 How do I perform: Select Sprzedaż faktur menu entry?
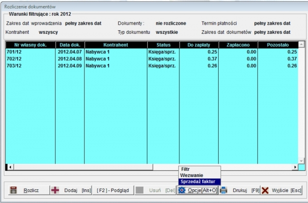(x=199, y=181)
